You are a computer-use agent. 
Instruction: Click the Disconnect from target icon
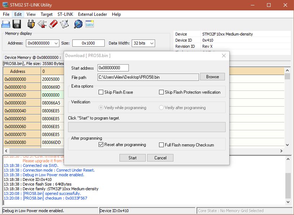42,24
